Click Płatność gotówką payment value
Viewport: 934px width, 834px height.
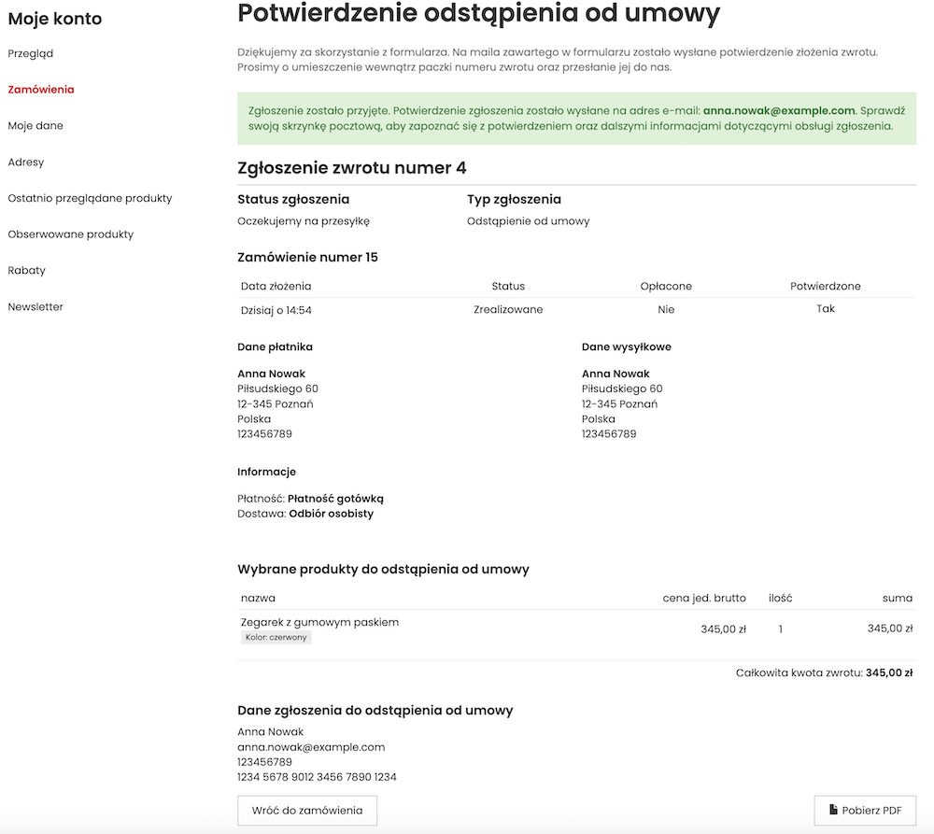[x=335, y=499]
